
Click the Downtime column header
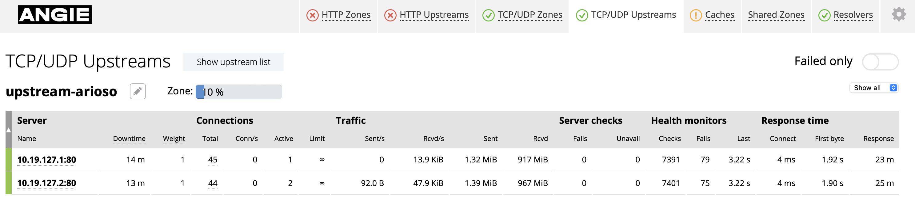pos(129,139)
